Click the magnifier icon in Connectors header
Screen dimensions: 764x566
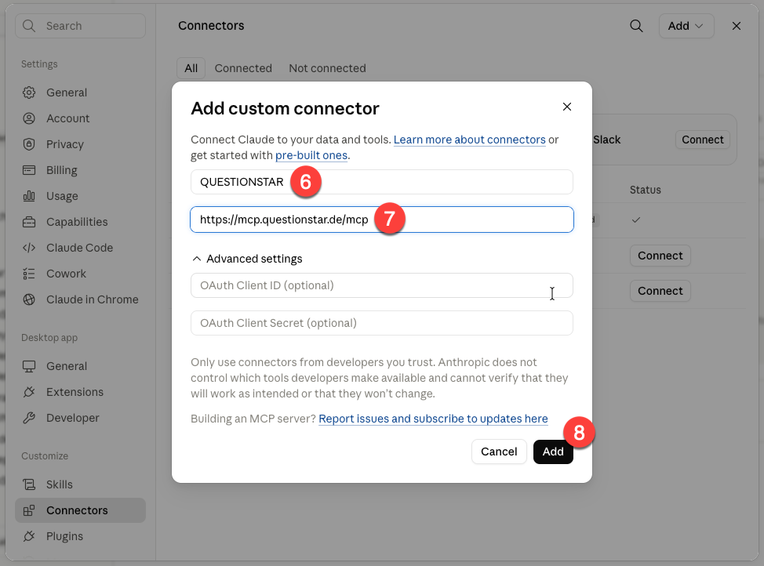pos(636,26)
